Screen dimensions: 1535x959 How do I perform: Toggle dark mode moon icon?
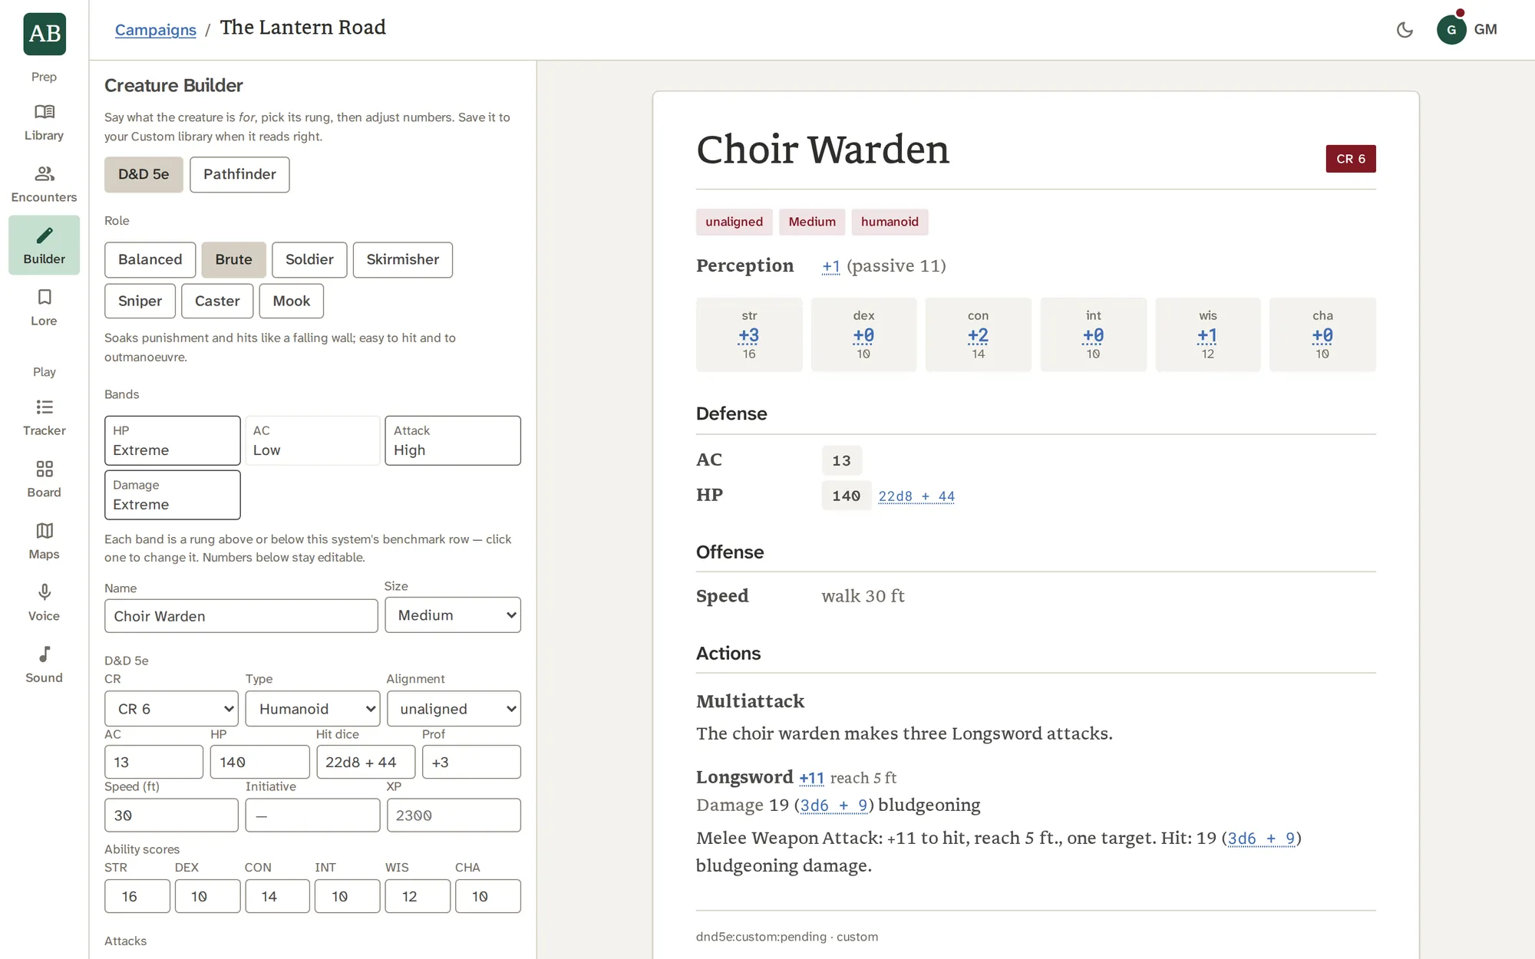point(1405,30)
